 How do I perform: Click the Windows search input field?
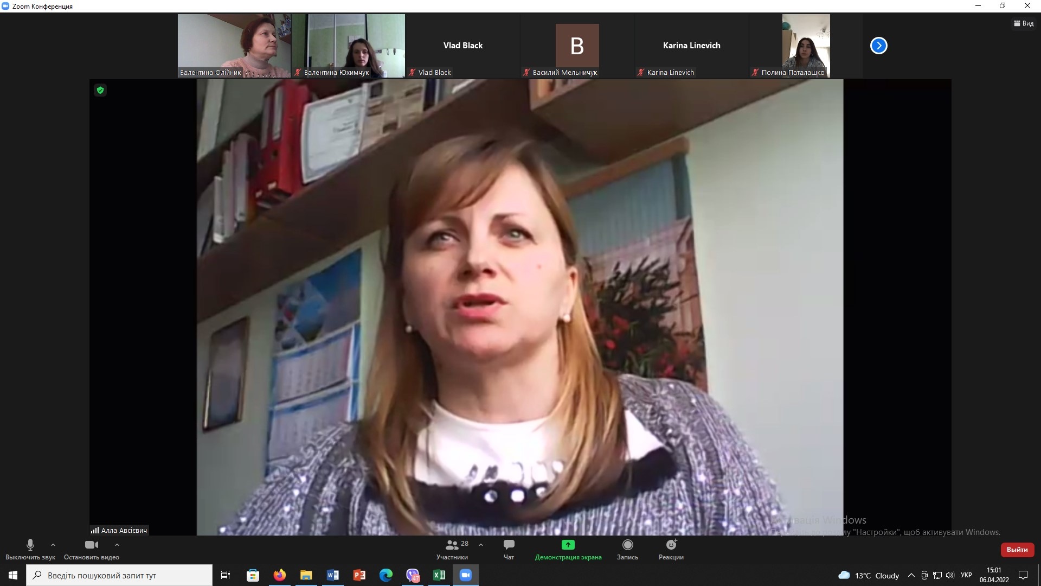[119, 575]
